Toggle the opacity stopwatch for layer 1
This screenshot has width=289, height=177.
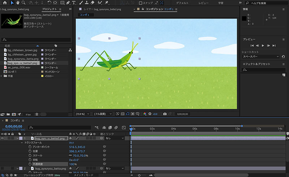[x=30, y=164]
